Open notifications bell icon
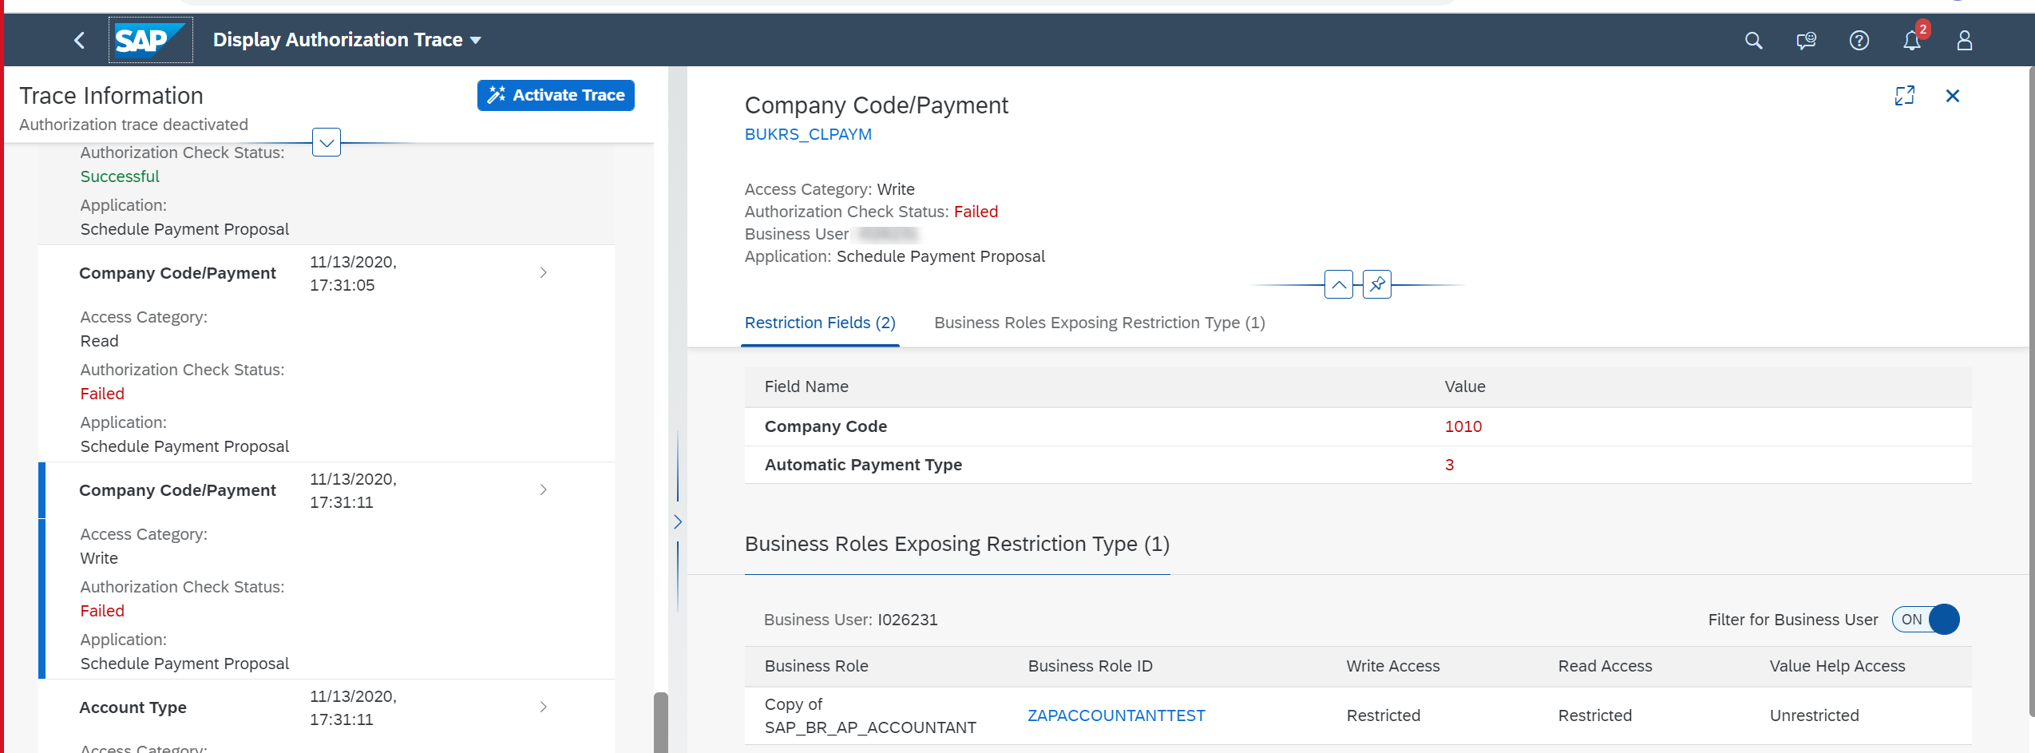This screenshot has width=2035, height=753. click(x=1912, y=40)
